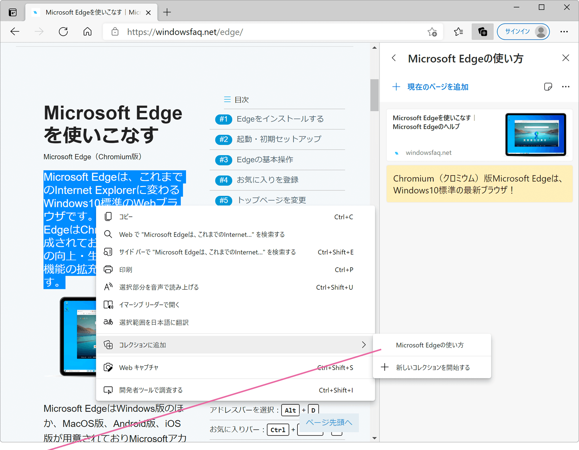Expand コレクションに追加 submenu arrow
The width and height of the screenshot is (579, 450).
[x=364, y=345]
